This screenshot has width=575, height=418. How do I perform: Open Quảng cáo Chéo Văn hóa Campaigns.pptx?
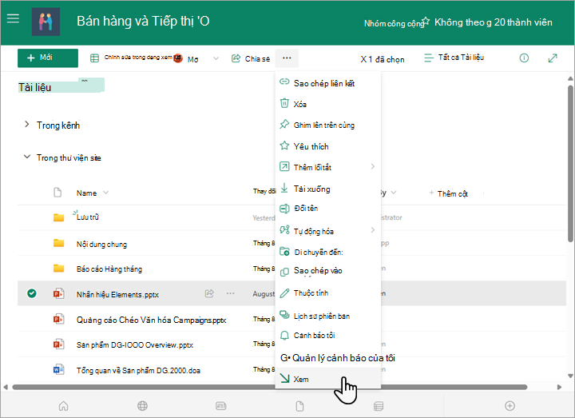coord(151,320)
